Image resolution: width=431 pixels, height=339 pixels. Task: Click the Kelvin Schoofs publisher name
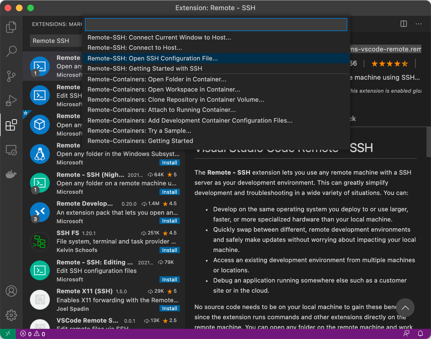[77, 250]
